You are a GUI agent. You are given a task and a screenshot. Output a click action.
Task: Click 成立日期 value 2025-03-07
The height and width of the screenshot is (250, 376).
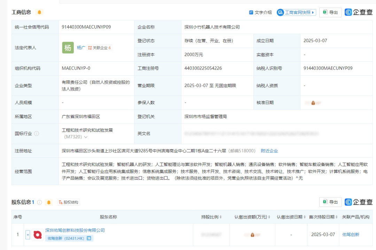point(315,41)
